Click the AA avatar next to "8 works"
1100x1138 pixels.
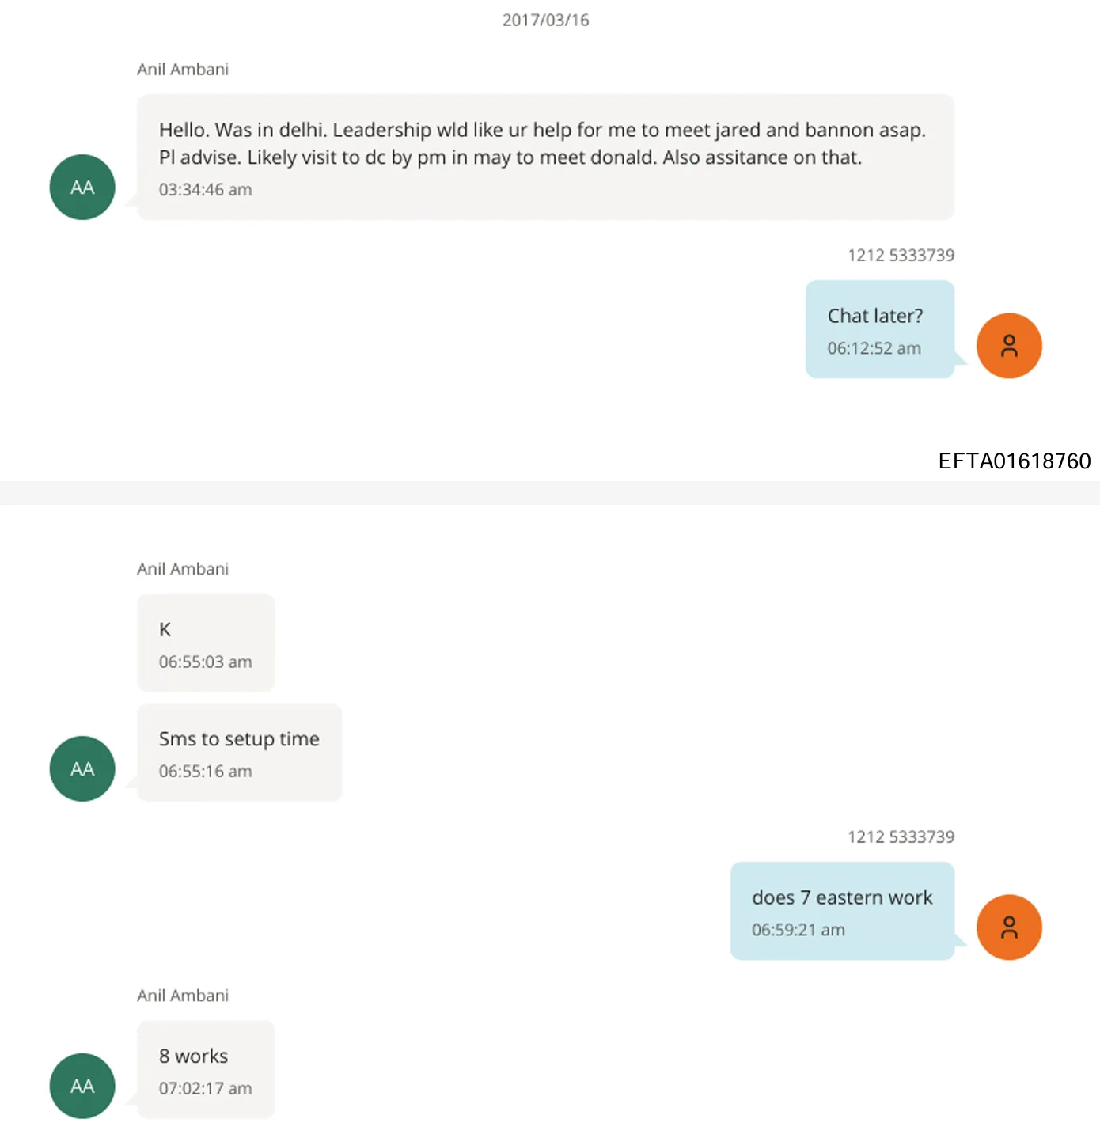(82, 1086)
